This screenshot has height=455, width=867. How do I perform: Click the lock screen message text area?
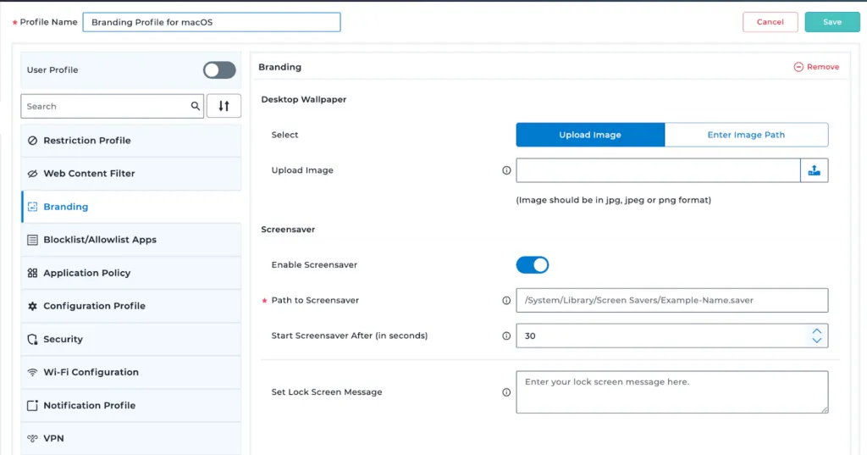[x=671, y=392]
